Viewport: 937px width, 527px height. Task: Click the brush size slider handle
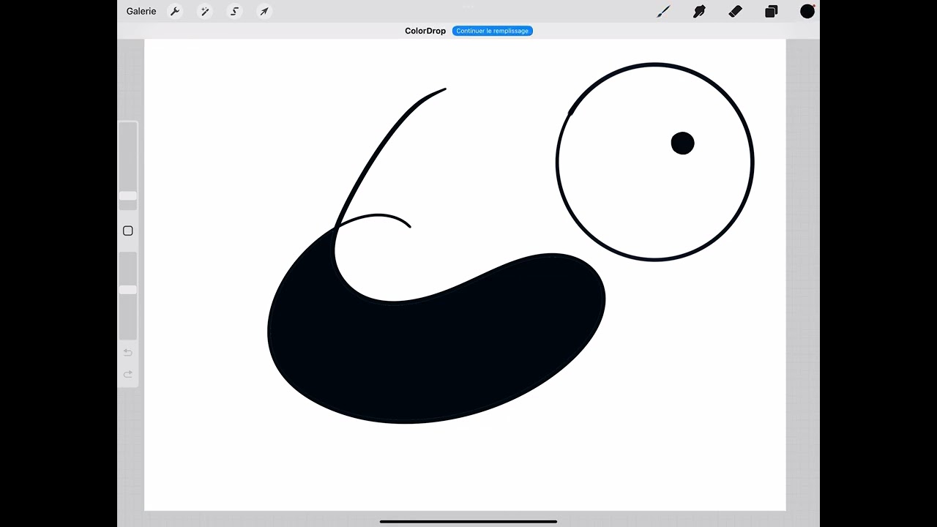tap(128, 196)
